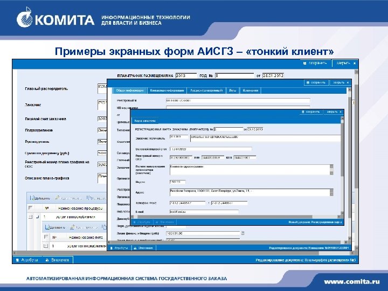Open Вложения in front card window footer

pos(165,222)
